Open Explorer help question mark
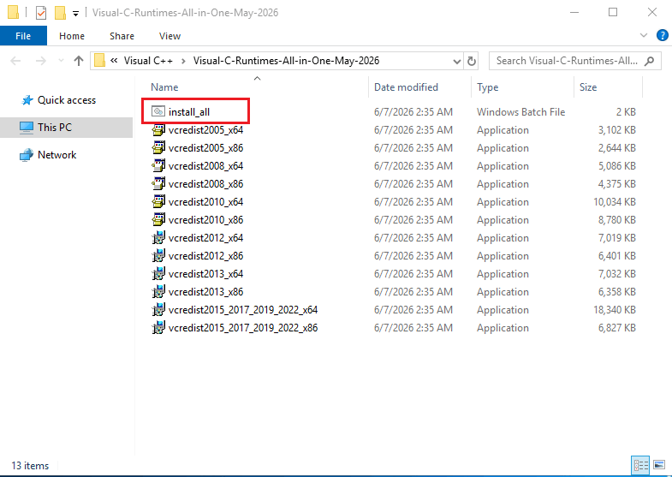 [x=662, y=36]
